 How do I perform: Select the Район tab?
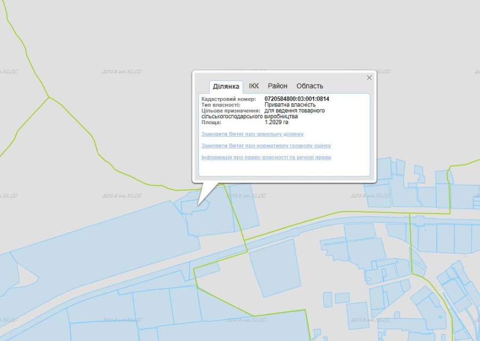point(277,86)
